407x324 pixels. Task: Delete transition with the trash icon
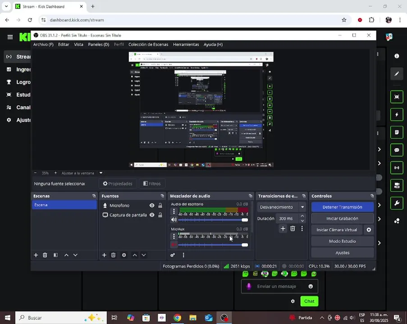[x=293, y=228]
